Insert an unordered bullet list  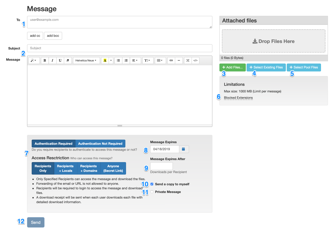pyautogui.click(x=118, y=60)
